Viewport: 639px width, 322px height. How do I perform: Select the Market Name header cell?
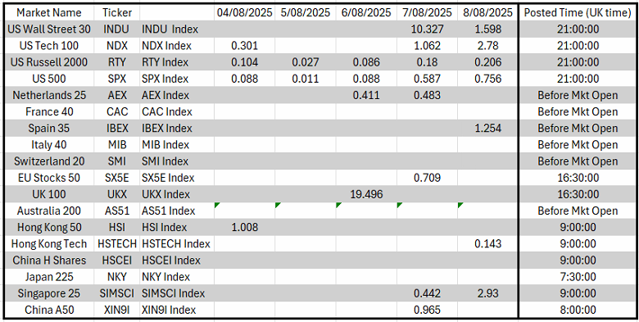point(49,12)
